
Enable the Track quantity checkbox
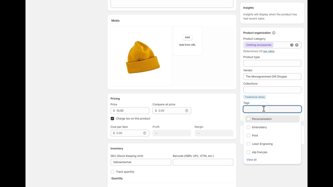(x=112, y=172)
